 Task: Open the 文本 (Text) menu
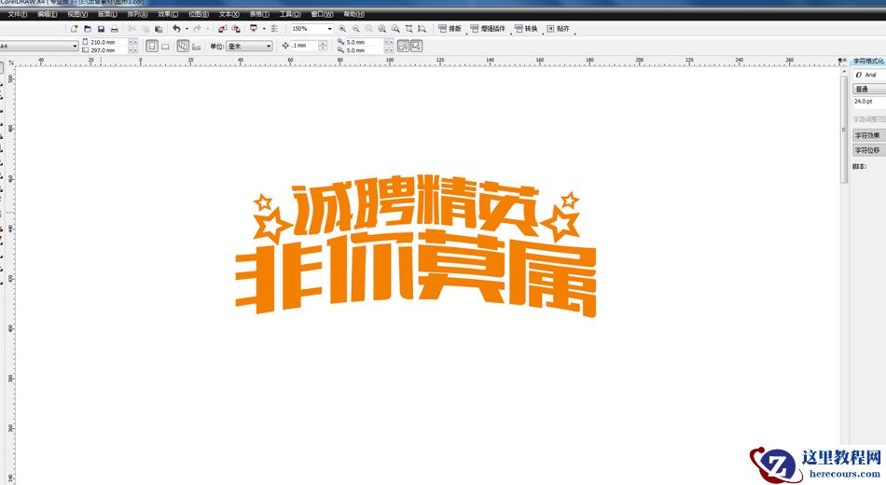pyautogui.click(x=228, y=14)
